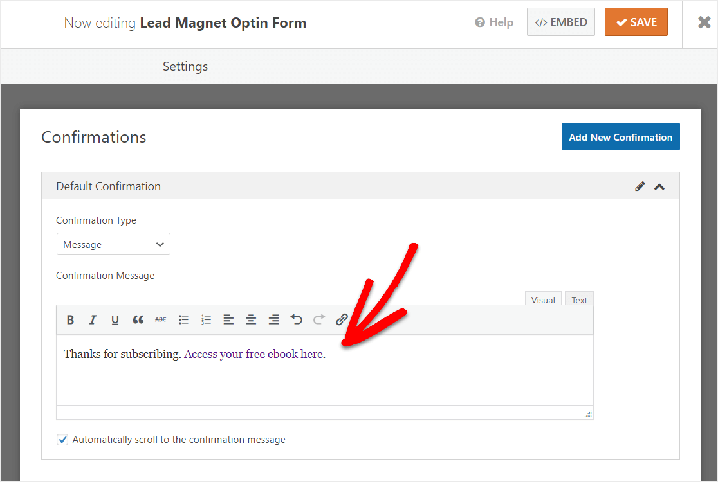718x482 pixels.
Task: Click the 'Confirmations' heading
Action: 94,137
